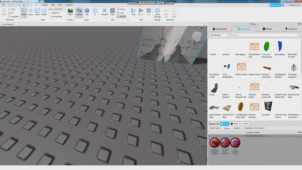Open the Mode Geometric dropdown
This screenshot has height=170, width=302.
click(x=59, y=9)
